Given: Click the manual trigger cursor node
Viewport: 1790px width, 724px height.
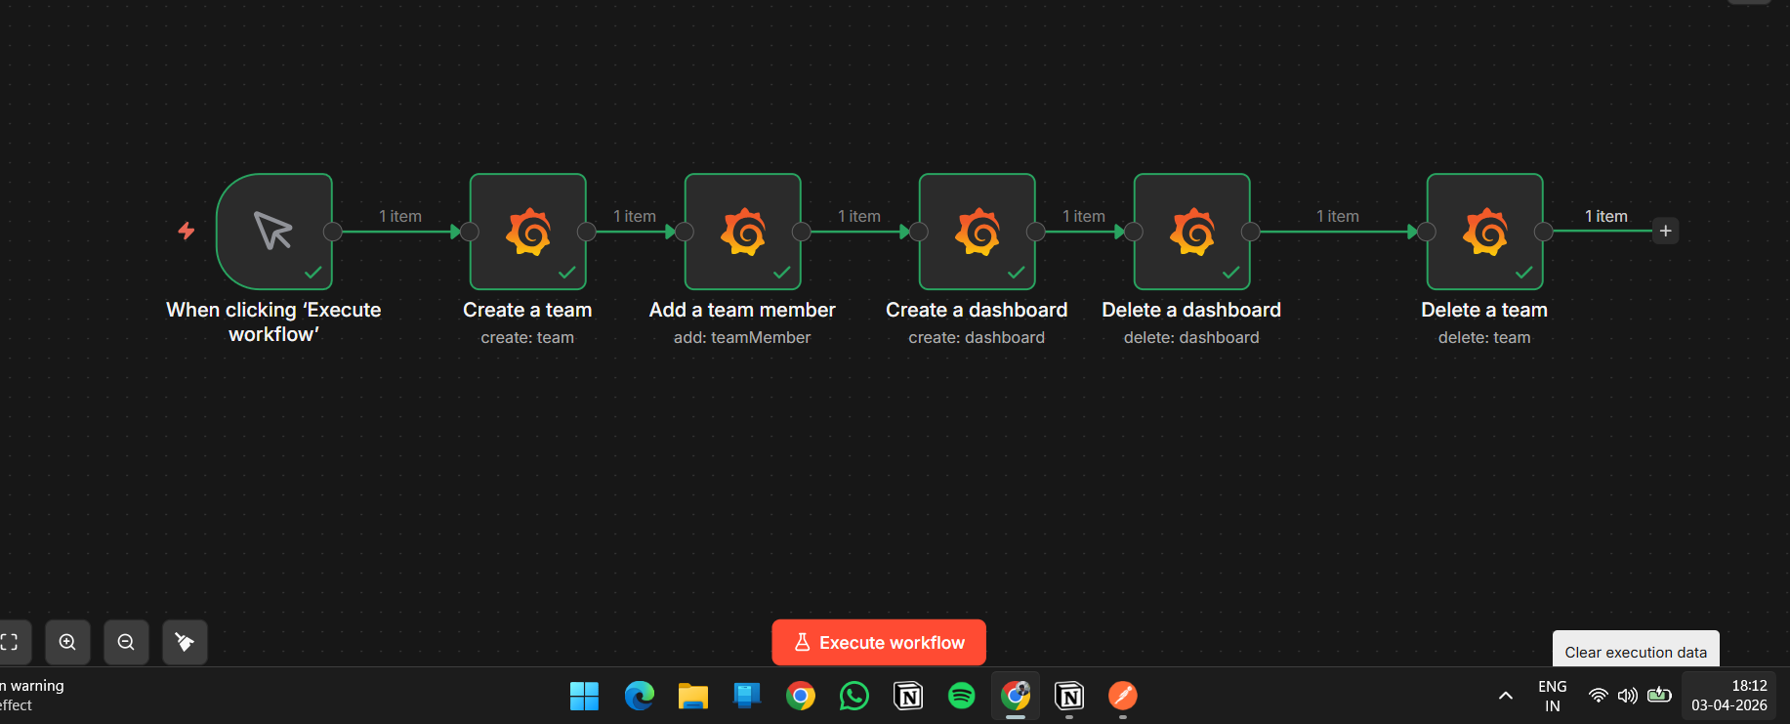Looking at the screenshot, I should pyautogui.click(x=274, y=232).
